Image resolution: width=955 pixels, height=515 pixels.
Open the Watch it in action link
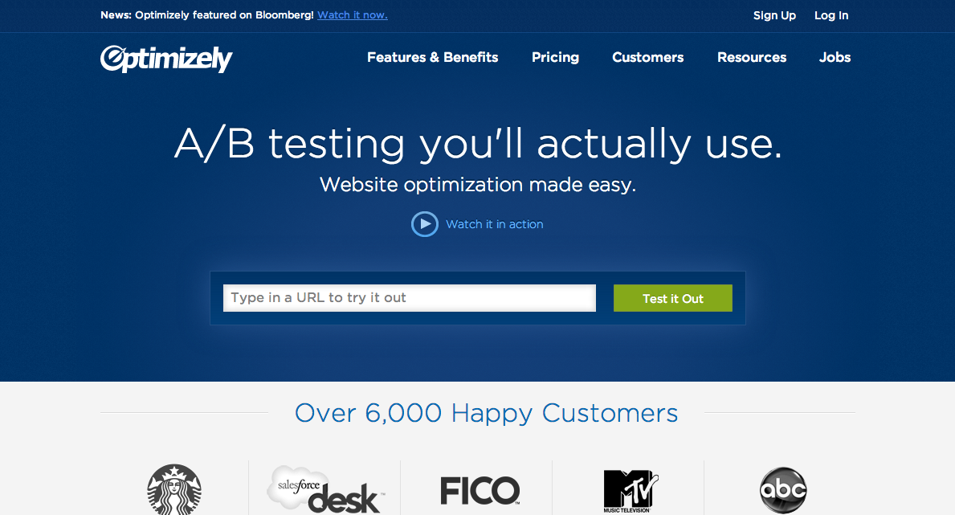coord(494,224)
